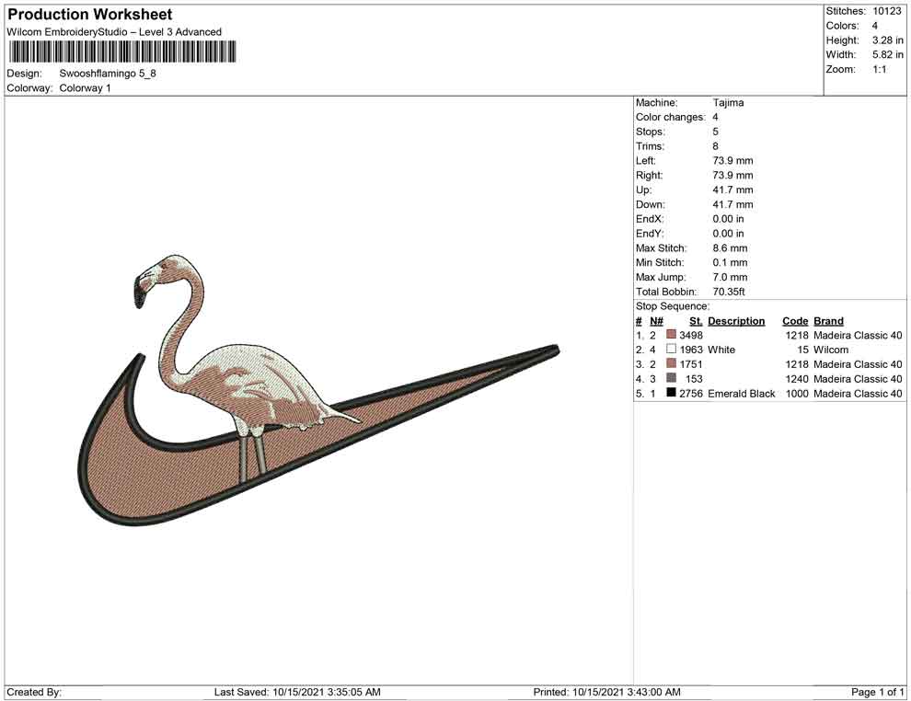Click the Height value 3.28 in
This screenshot has height=701, width=911.
tap(887, 40)
